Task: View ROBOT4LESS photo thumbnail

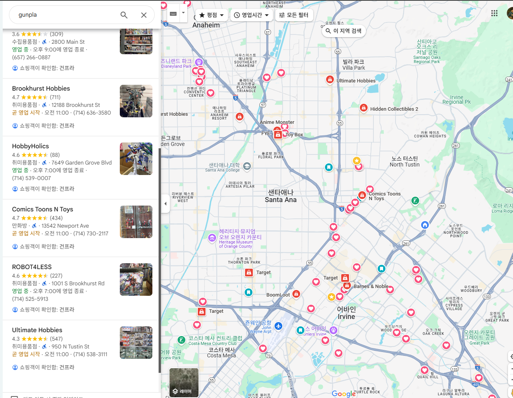Action: [136, 280]
